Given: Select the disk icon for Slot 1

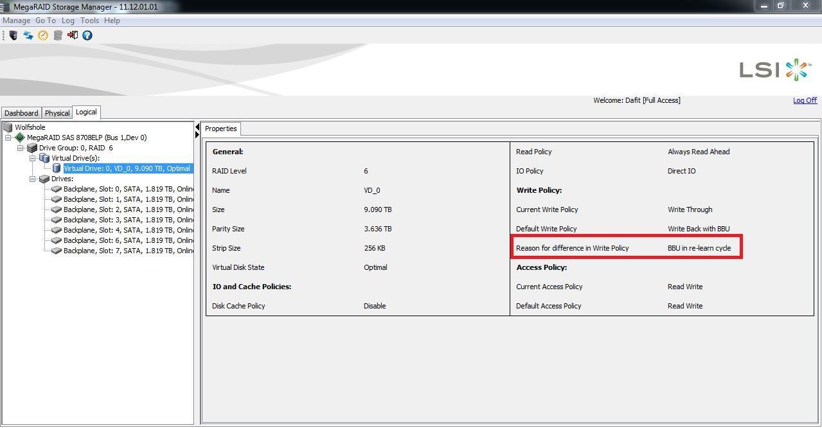Looking at the screenshot, I should pos(57,199).
